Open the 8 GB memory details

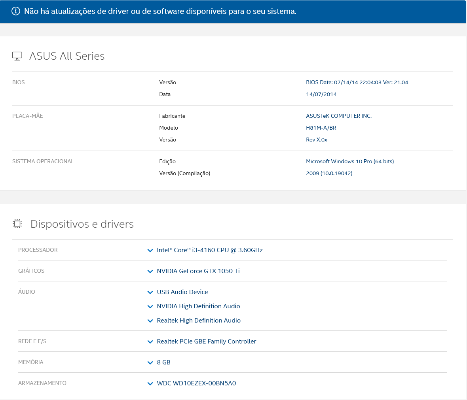click(x=163, y=362)
